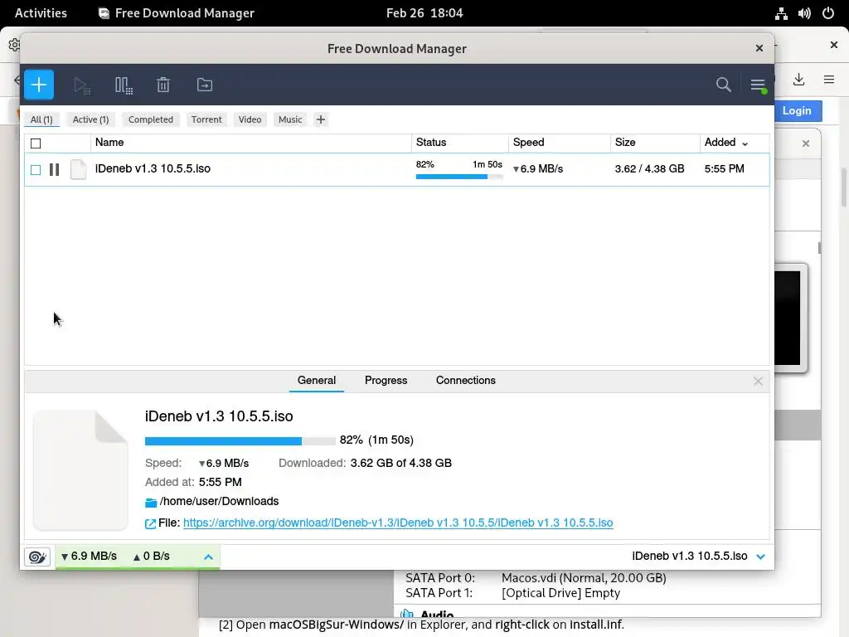
Task: Click the large file thumbnail in details panel
Action: click(x=80, y=470)
